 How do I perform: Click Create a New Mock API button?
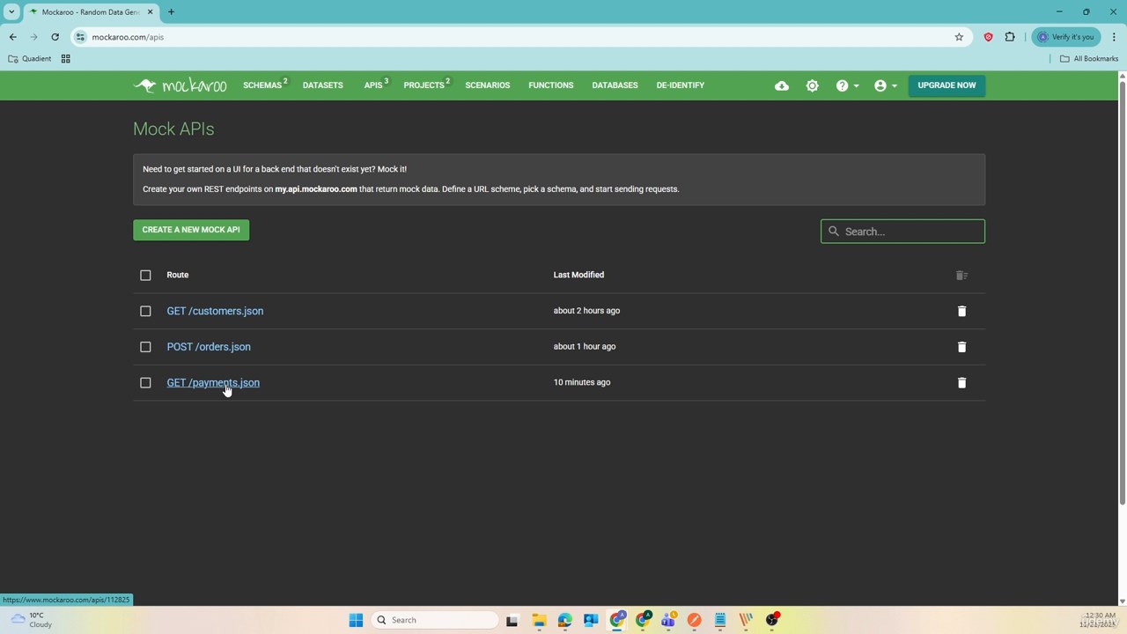(x=191, y=230)
